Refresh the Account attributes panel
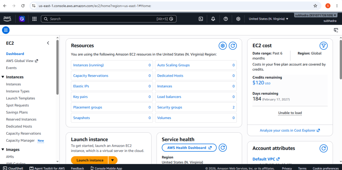The height and width of the screenshot is (170, 342). point(324,148)
